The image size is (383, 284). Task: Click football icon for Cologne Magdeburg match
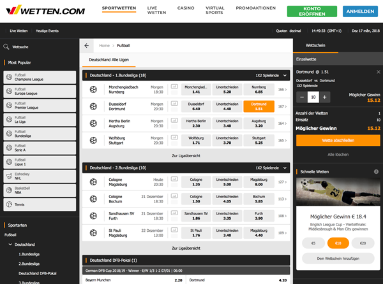pyautogui.click(x=93, y=182)
